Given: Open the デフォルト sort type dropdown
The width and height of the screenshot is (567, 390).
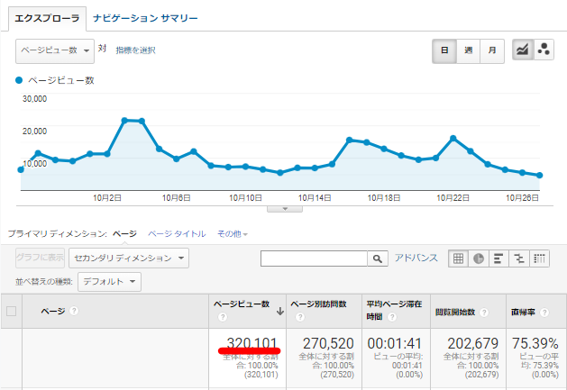Looking at the screenshot, I should (x=108, y=282).
